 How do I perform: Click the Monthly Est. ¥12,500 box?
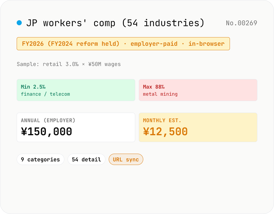198,127
